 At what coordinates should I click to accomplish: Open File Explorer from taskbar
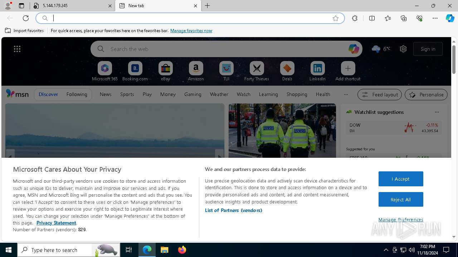164,250
